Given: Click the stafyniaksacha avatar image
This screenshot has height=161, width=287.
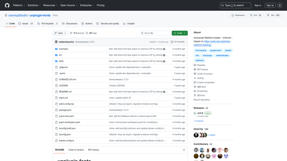Looking at the screenshot, I should pos(56,42).
